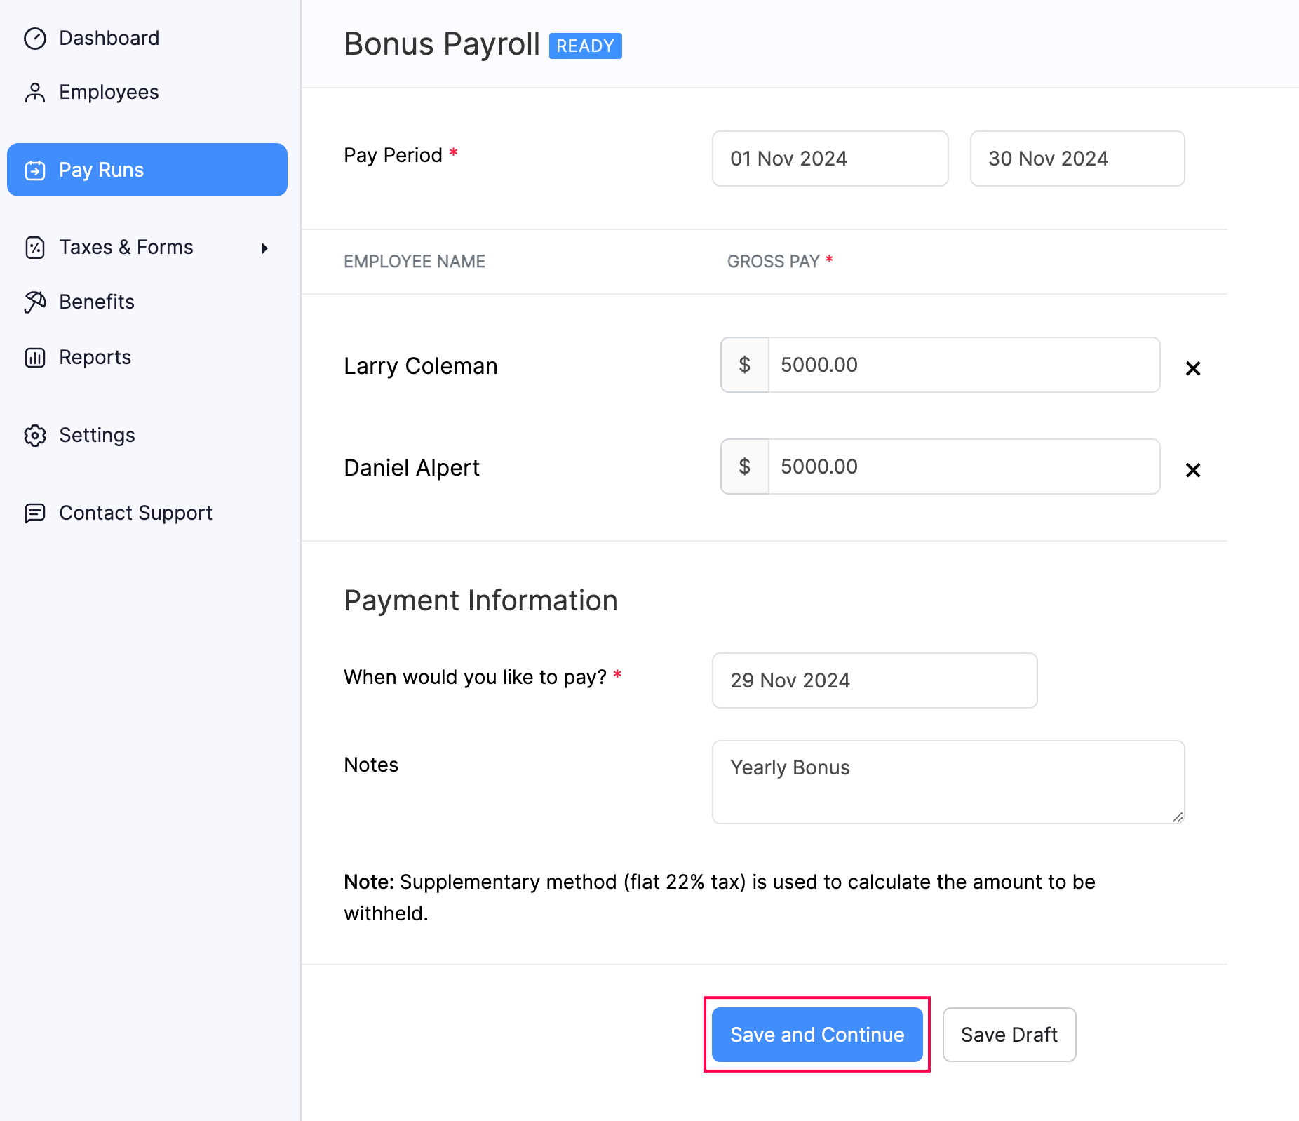This screenshot has width=1299, height=1121.
Task: Open the pay period end date field
Action: [x=1077, y=159]
